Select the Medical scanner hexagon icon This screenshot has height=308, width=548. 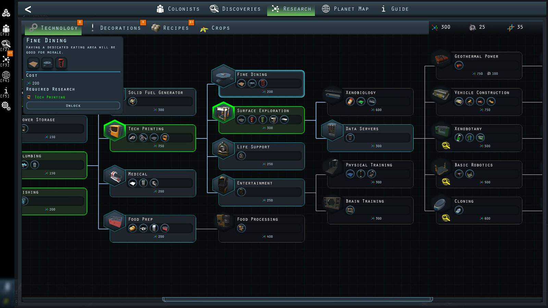tap(115, 176)
